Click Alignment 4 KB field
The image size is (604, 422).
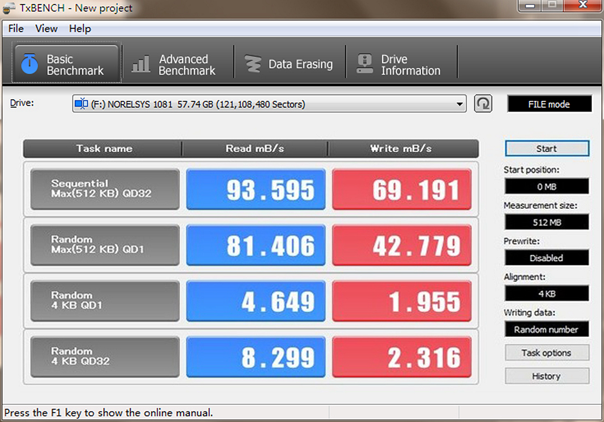coord(547,293)
